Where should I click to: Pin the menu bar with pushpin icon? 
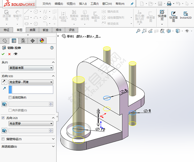point(132,4)
